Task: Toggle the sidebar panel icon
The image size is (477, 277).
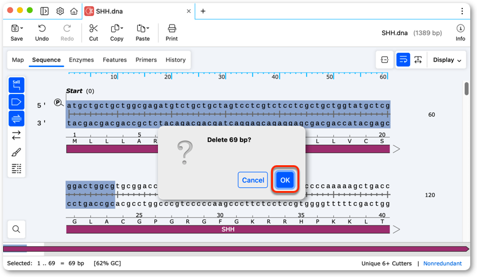Action: click(x=44, y=11)
